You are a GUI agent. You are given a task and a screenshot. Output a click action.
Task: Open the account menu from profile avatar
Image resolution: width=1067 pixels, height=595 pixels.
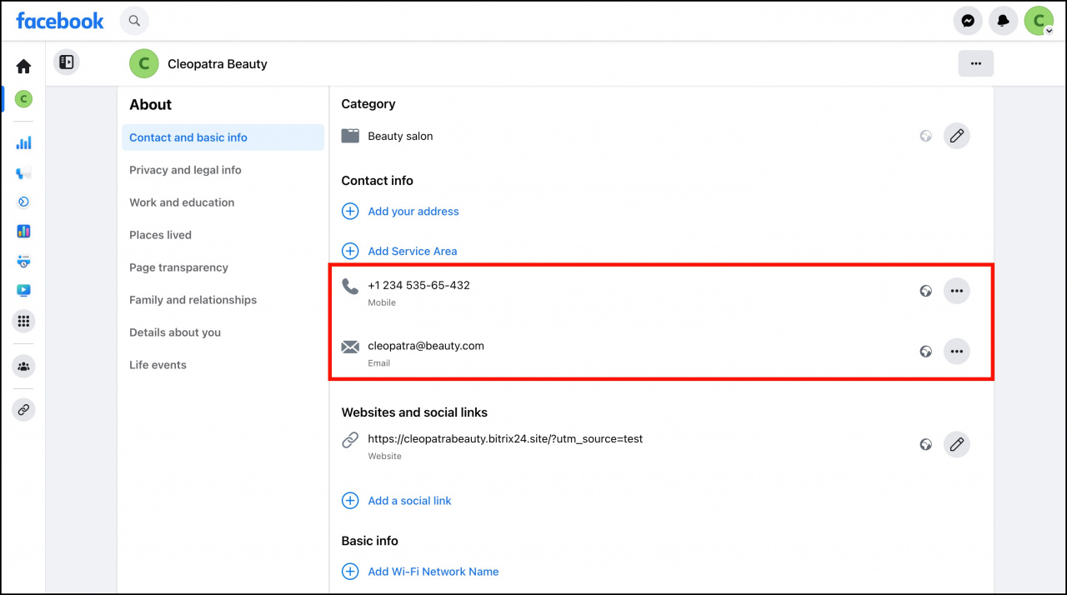pos(1039,21)
